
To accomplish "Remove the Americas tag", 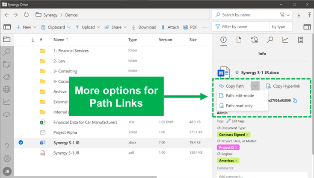I will 236,161.
